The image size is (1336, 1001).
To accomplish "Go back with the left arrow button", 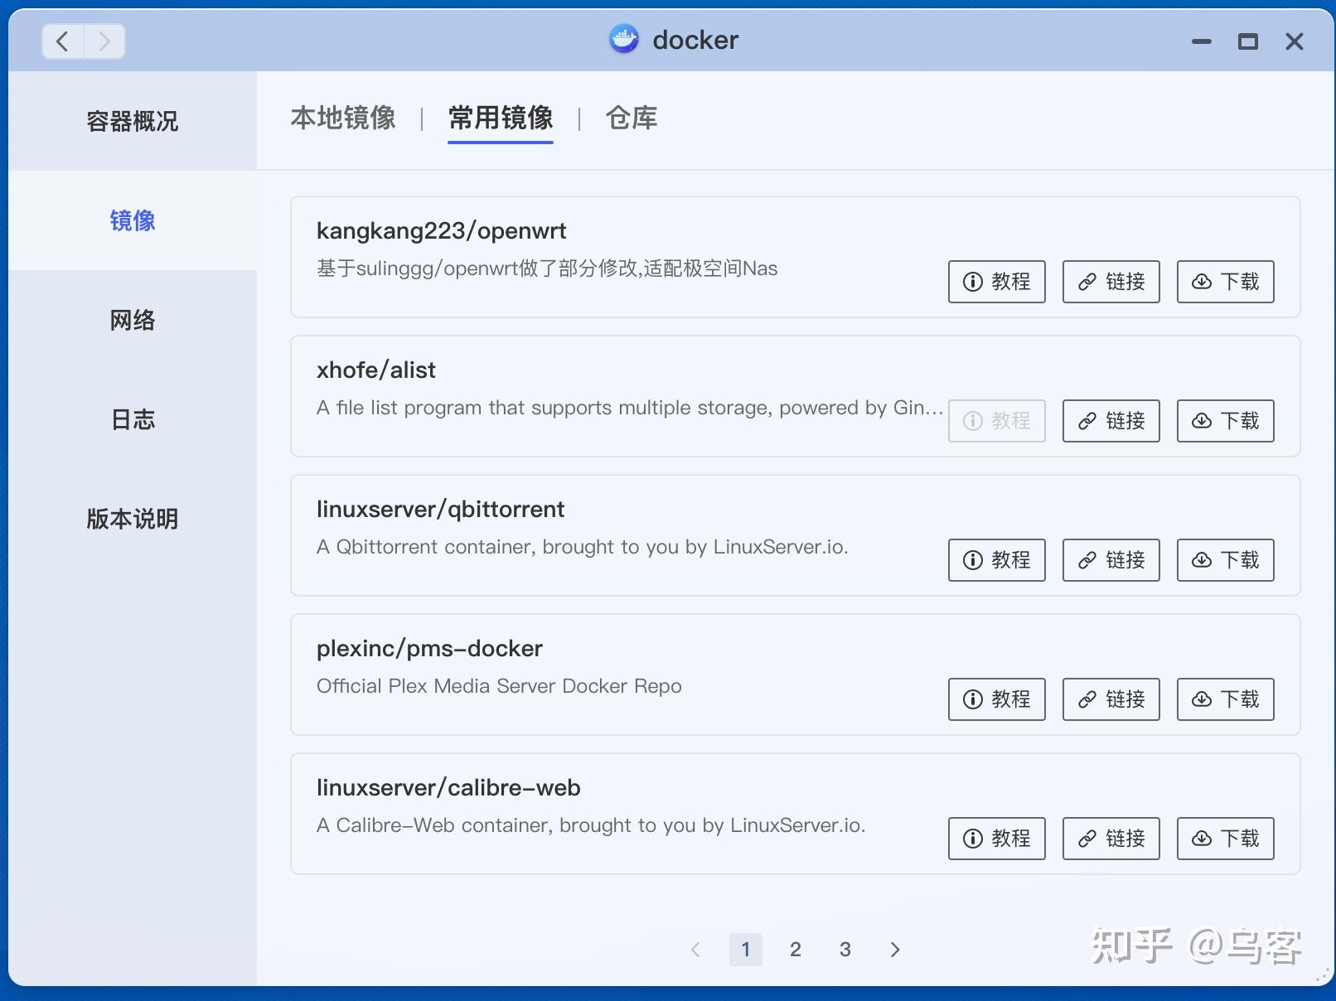I will tap(62, 41).
